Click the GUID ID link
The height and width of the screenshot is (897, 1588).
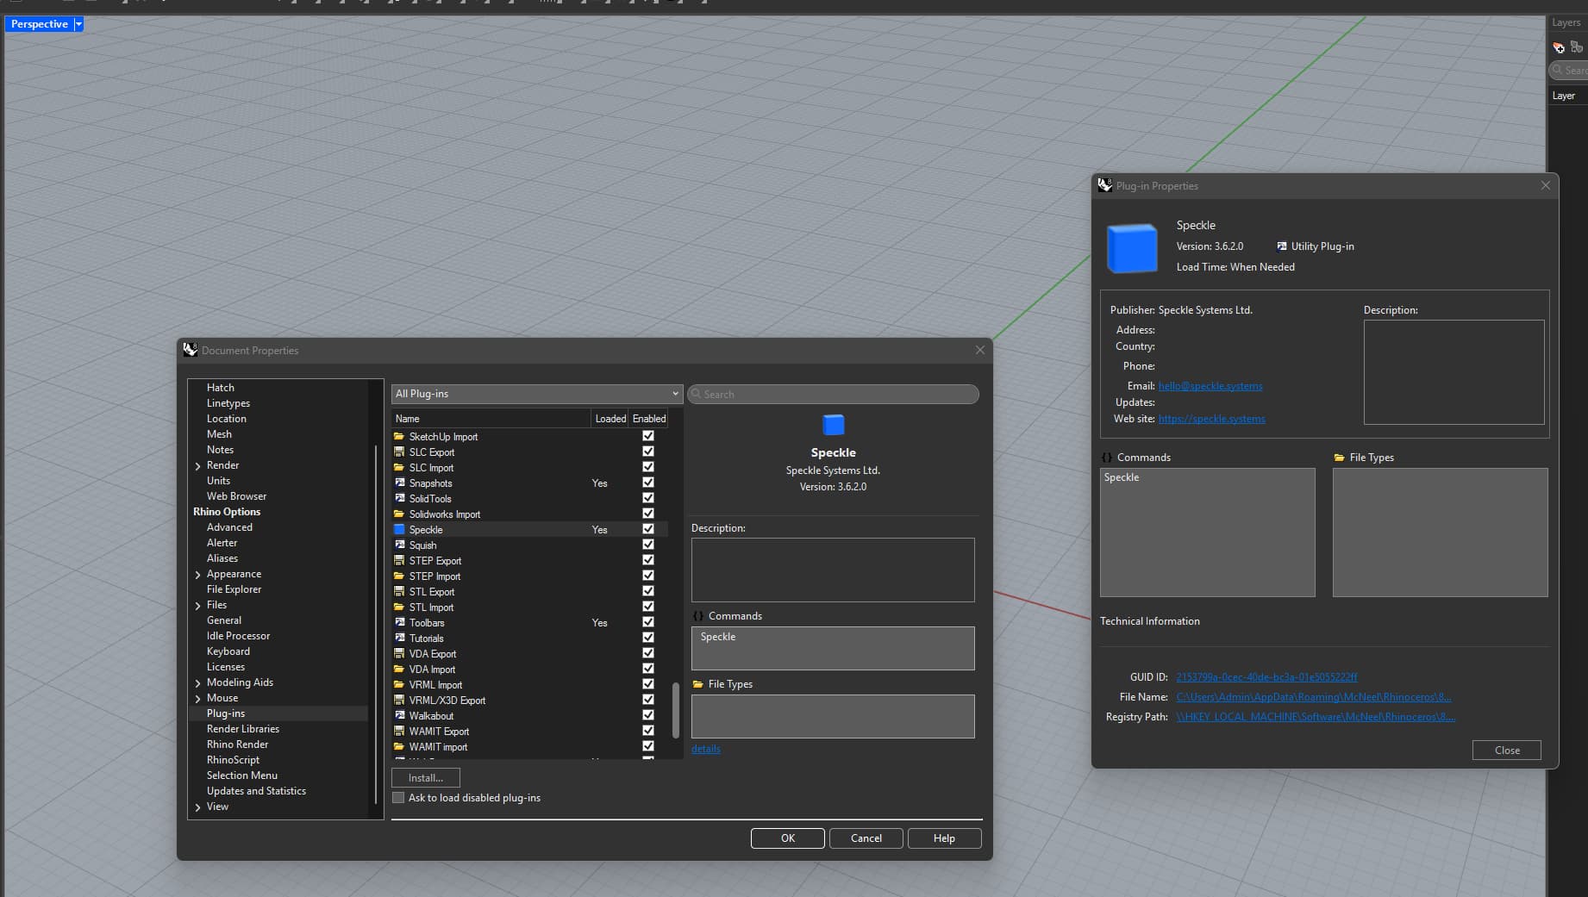pyautogui.click(x=1266, y=677)
